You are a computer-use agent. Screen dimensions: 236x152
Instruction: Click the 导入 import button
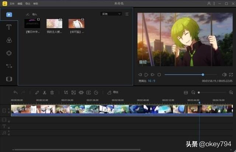(x=35, y=14)
